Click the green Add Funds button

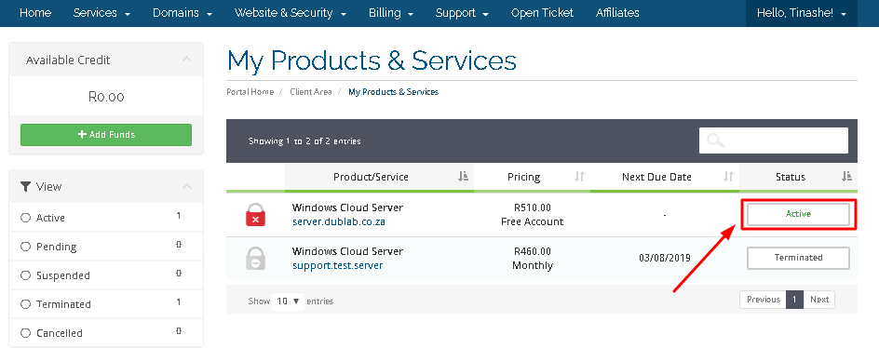(x=106, y=135)
